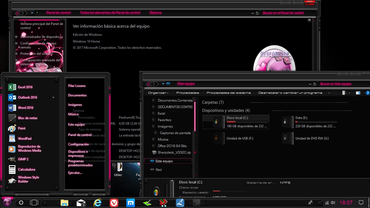Launch Outlook 2016 from the Start menu
Image resolution: width=370 pixels, height=208 pixels.
[23, 97]
